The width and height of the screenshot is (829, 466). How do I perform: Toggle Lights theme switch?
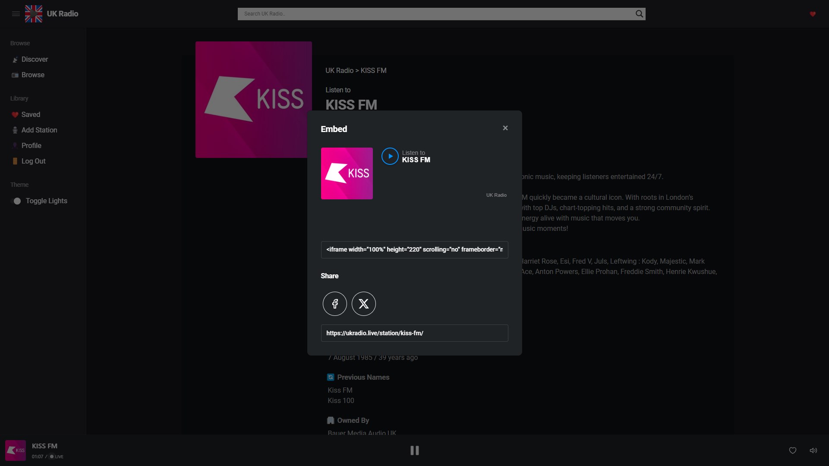coord(16,201)
